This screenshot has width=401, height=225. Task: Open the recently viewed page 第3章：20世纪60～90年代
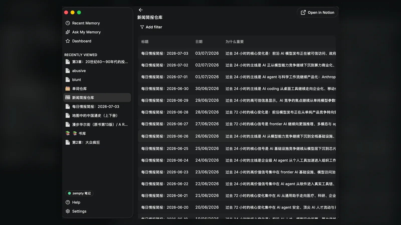coord(97,62)
